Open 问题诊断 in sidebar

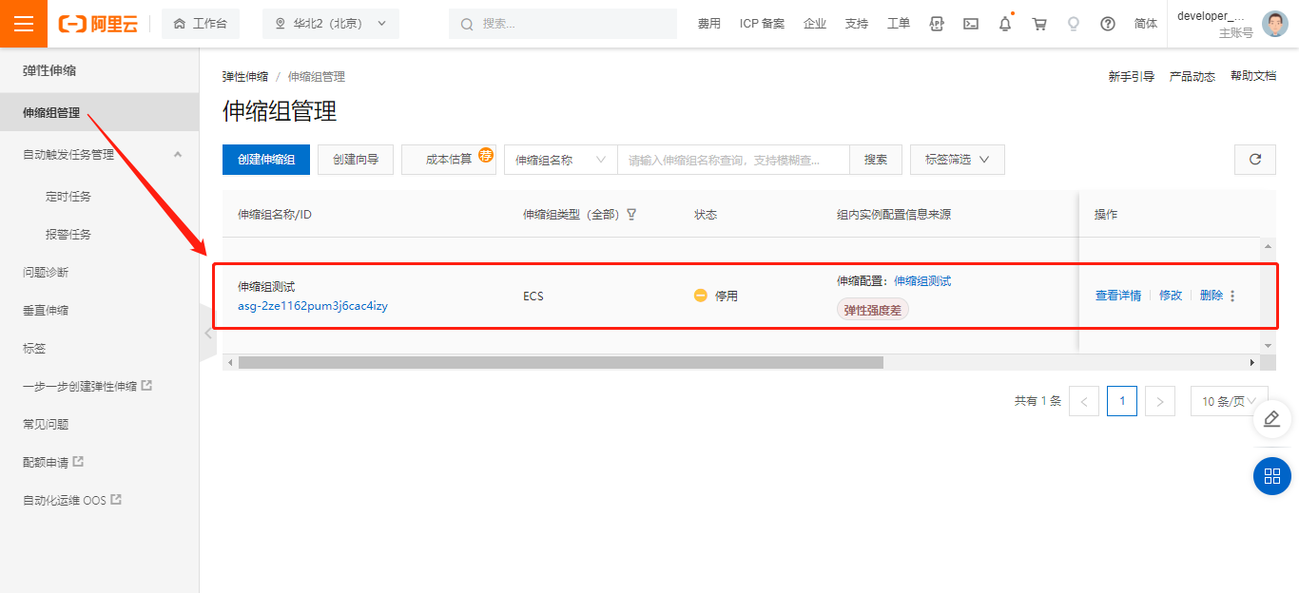[46, 272]
